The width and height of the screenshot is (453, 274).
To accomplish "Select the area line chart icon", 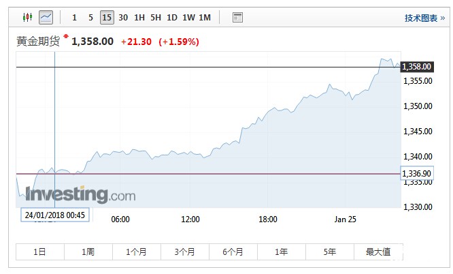I will coord(46,17).
